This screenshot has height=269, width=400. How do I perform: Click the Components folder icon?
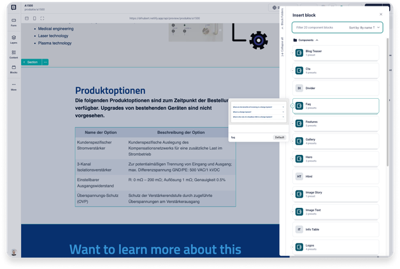click(295, 40)
